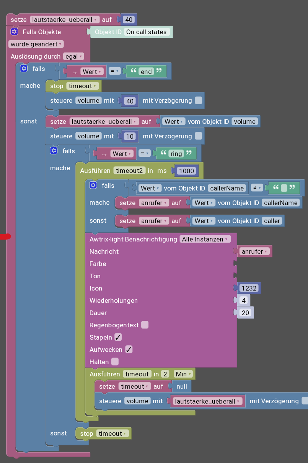Select the Icon value field showing 1232
This screenshot has width=308, height=463.
coord(249,288)
